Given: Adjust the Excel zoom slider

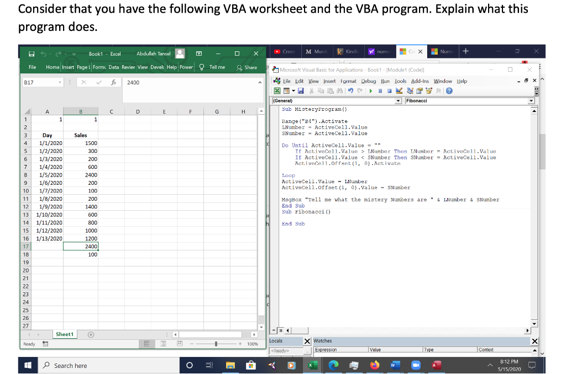Looking at the screenshot, I should click(x=216, y=344).
